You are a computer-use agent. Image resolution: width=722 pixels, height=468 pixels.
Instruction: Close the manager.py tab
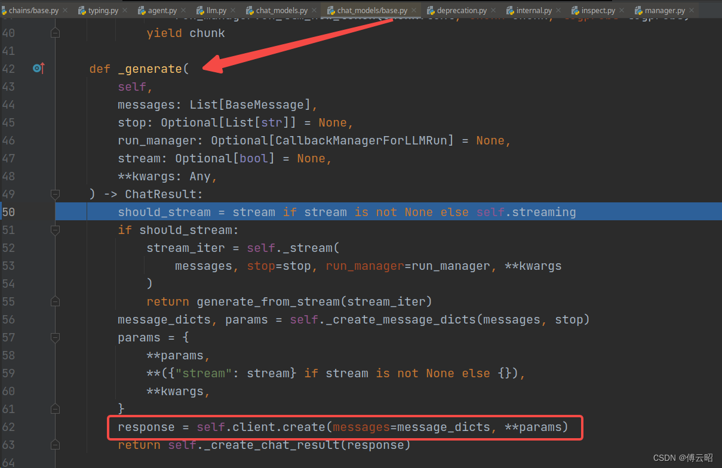692,11
